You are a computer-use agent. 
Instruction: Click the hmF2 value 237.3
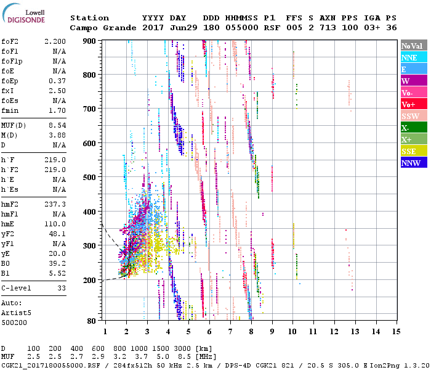click(x=55, y=205)
